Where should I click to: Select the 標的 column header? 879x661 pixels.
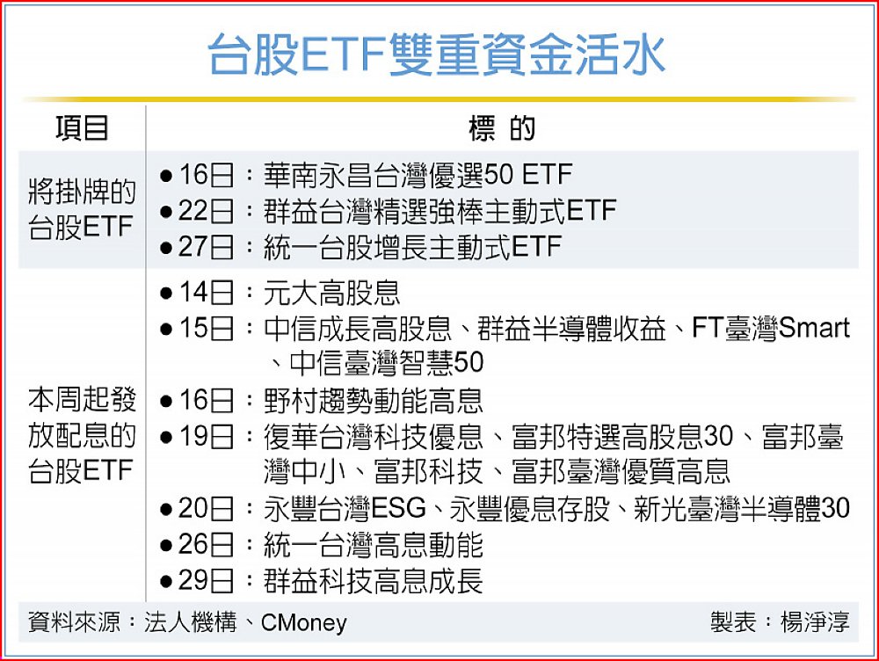pos(502,128)
